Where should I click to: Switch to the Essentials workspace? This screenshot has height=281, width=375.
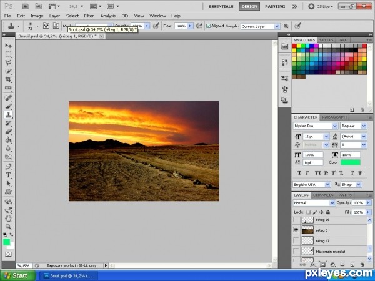point(221,6)
